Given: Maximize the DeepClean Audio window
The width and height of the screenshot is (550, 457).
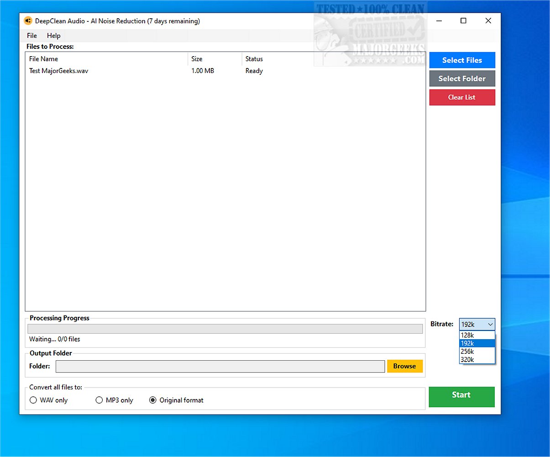Looking at the screenshot, I should (463, 21).
